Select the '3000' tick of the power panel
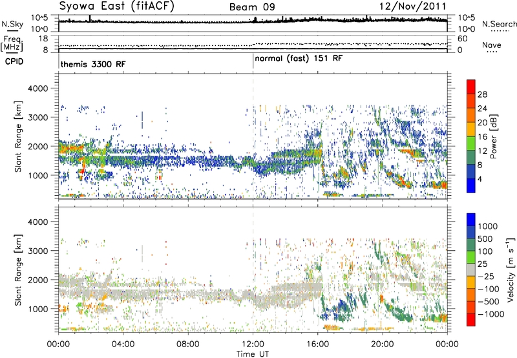Viewport: 517px width, 358px height. click(x=38, y=118)
